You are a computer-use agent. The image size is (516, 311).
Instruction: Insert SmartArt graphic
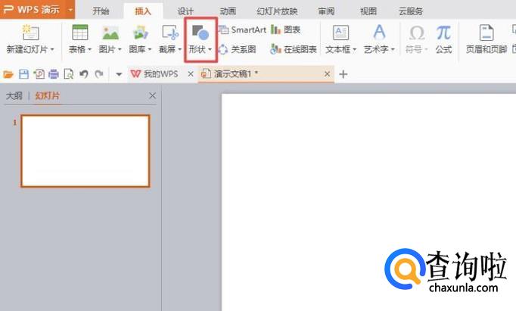(x=243, y=30)
